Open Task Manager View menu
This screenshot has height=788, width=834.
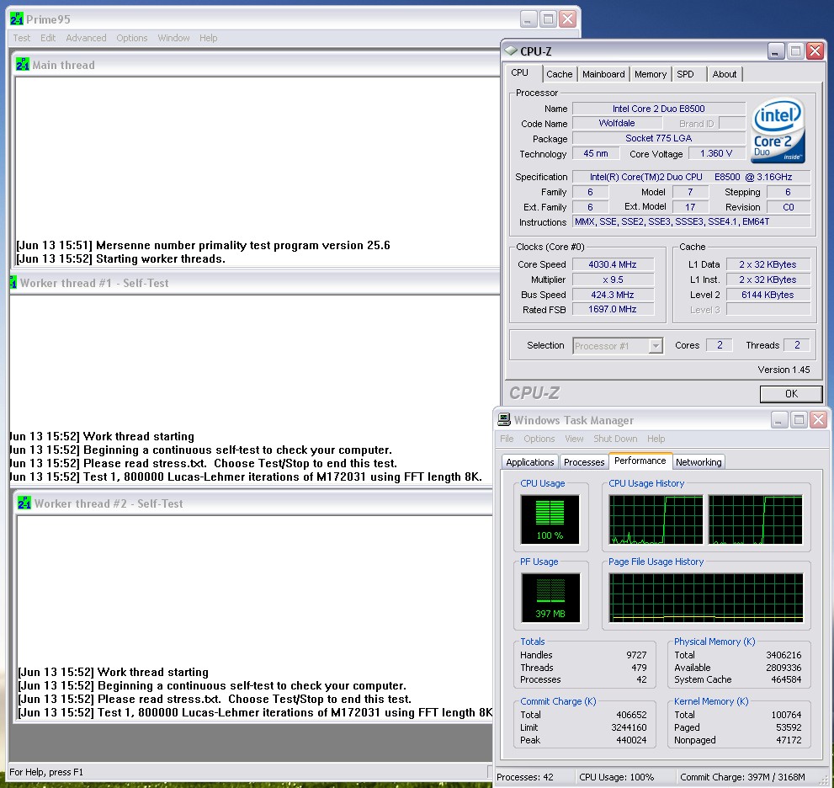click(x=574, y=439)
